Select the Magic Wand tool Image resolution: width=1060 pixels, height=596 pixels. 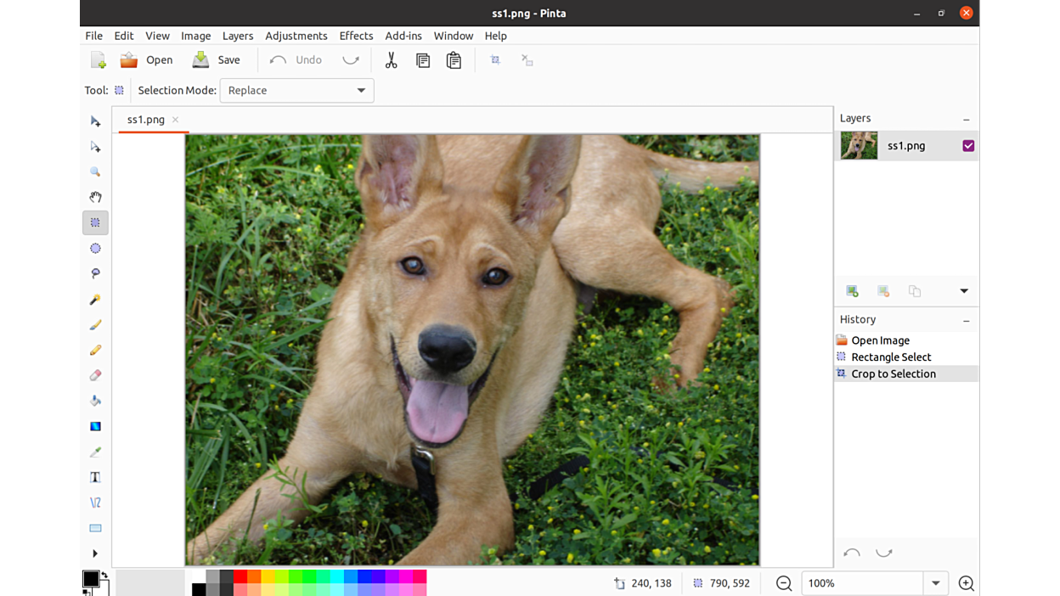pos(95,300)
